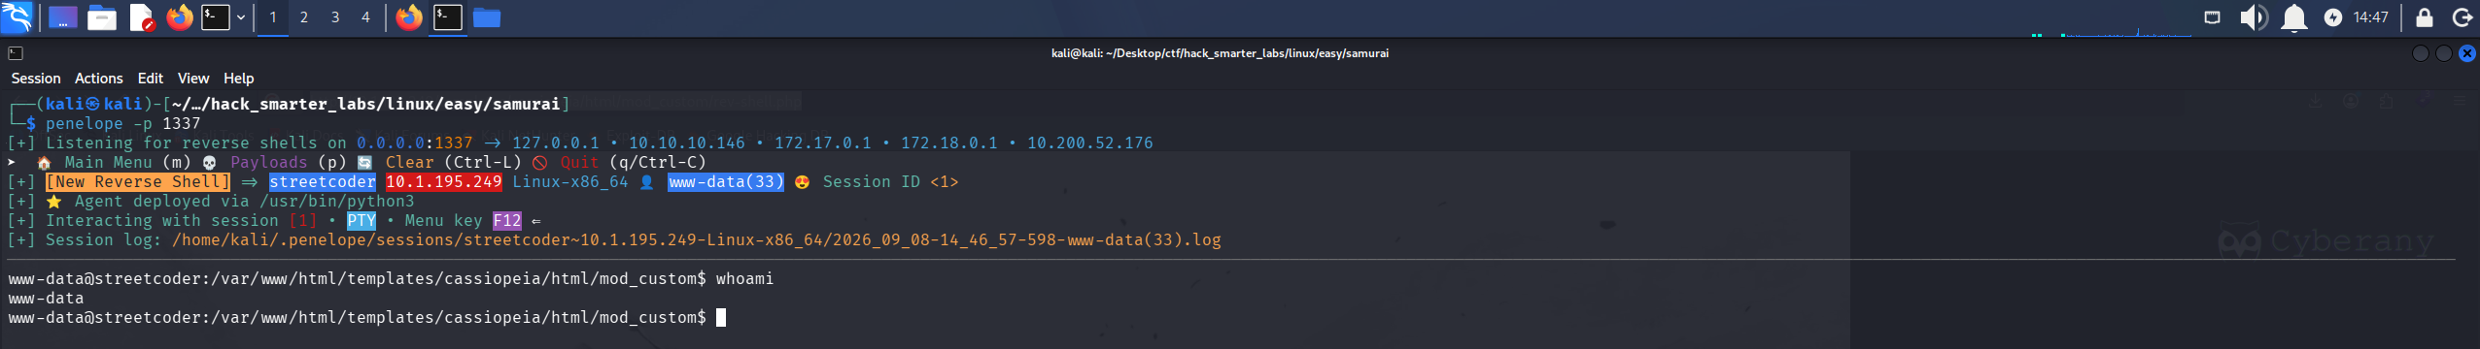2480x349 pixels.
Task: Click the 172.17.0.1 IP address
Action: click(823, 143)
